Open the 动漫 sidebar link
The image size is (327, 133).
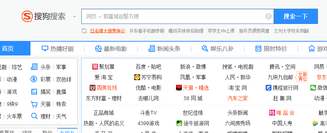pyautogui.click(x=12, y=79)
